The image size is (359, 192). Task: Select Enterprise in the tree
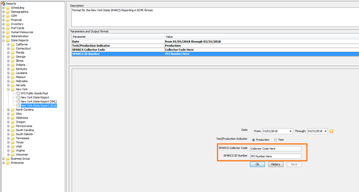click(x=17, y=163)
